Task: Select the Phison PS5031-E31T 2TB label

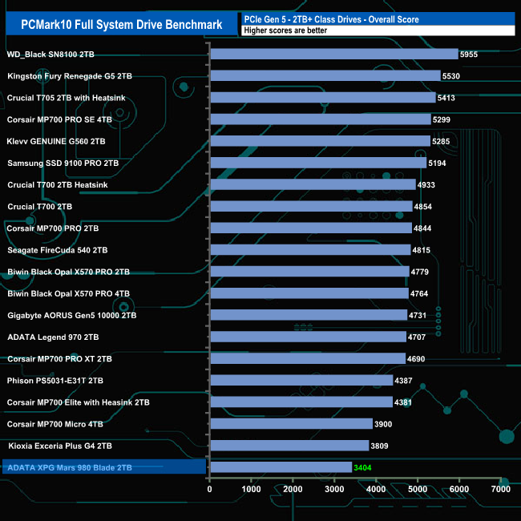Action: pyautogui.click(x=55, y=381)
